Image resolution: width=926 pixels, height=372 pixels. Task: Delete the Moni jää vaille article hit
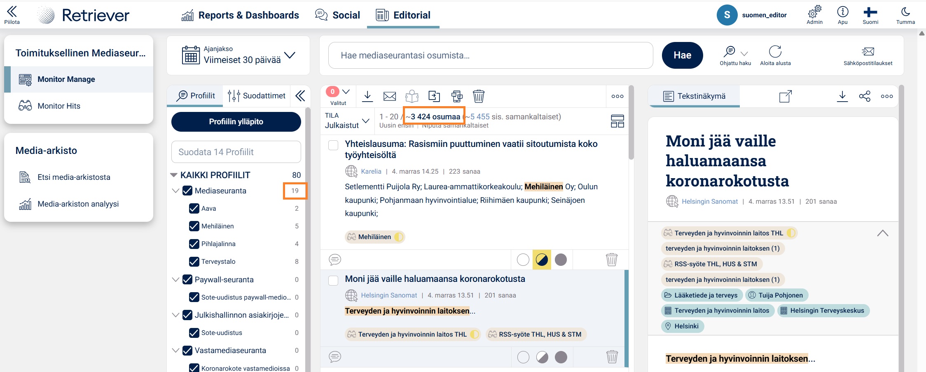[612, 357]
